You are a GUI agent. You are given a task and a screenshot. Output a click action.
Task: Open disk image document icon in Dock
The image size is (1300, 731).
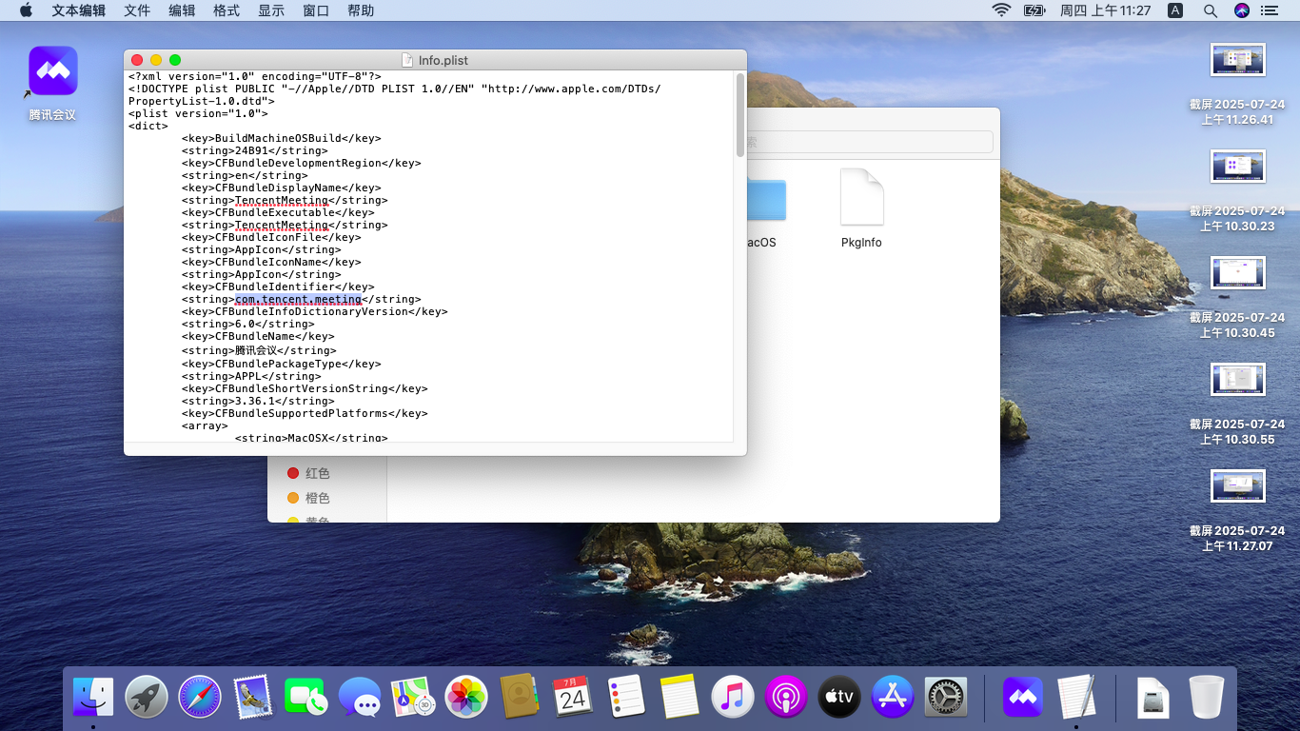[x=1153, y=698]
